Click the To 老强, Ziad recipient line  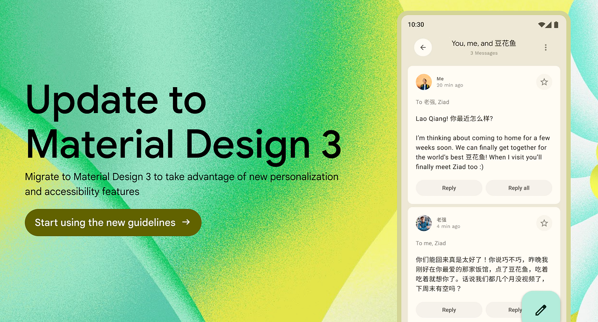click(432, 102)
